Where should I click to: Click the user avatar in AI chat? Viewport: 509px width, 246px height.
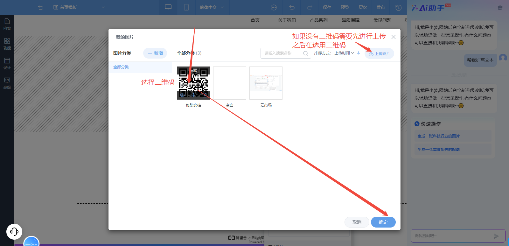coord(503,58)
